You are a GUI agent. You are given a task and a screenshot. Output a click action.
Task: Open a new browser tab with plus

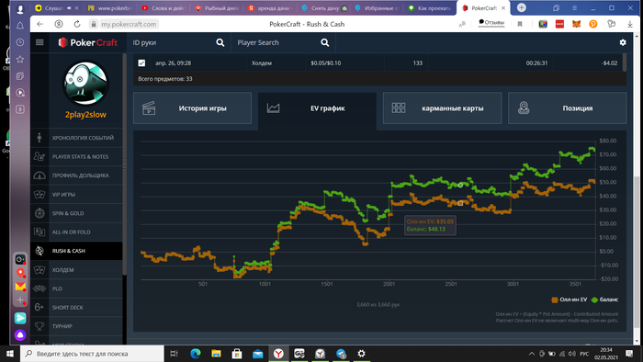pyautogui.click(x=522, y=7)
